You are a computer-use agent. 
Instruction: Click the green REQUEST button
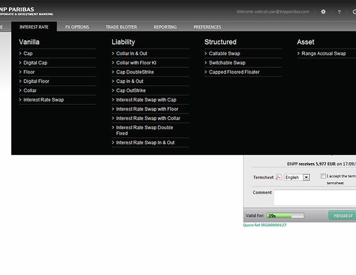tap(342, 215)
